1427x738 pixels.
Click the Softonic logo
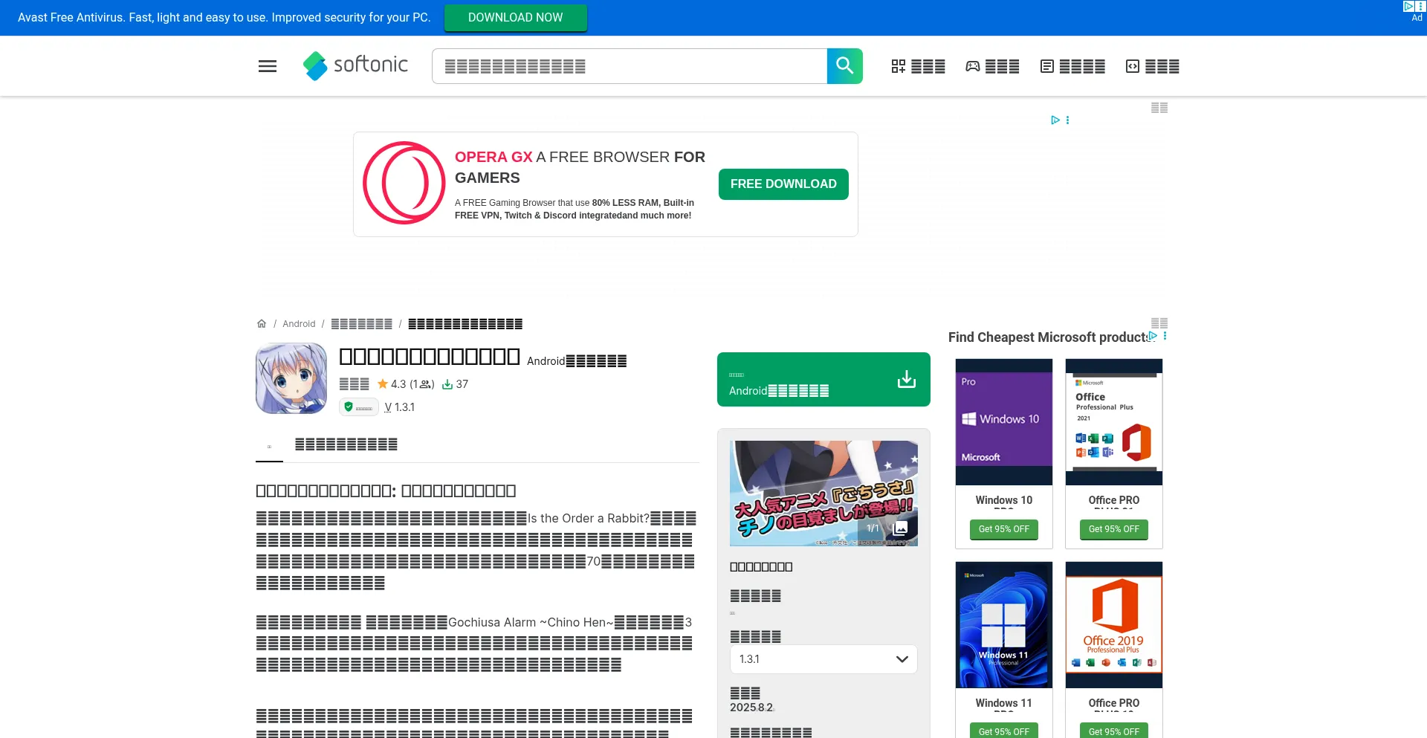pyautogui.click(x=355, y=65)
